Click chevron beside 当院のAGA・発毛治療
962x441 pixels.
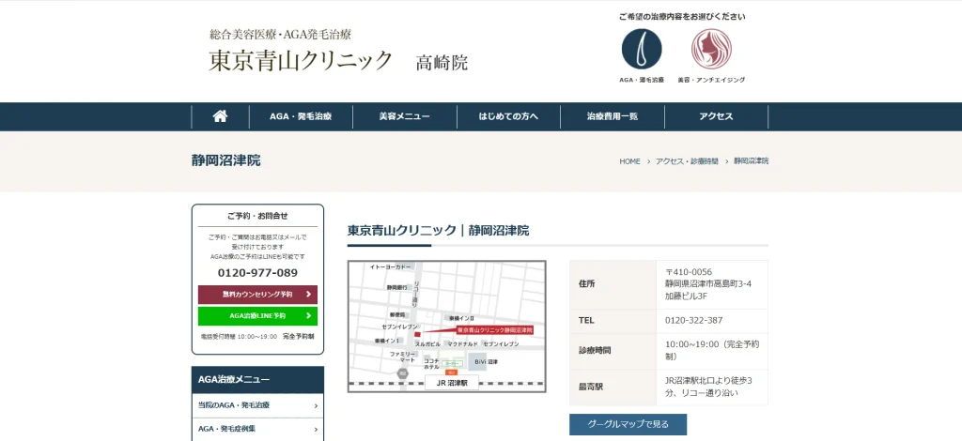coord(316,405)
